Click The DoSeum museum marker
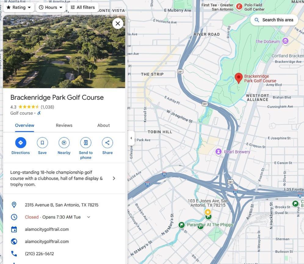 click(285, 41)
